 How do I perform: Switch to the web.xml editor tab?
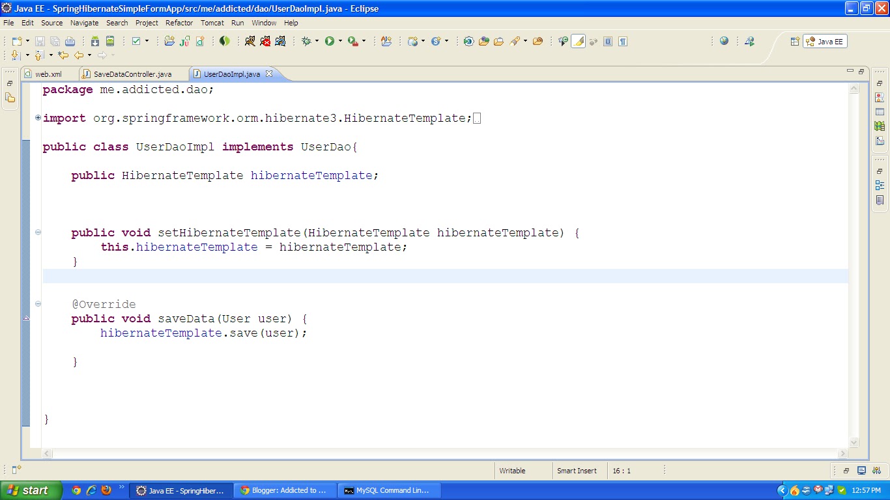(x=49, y=74)
